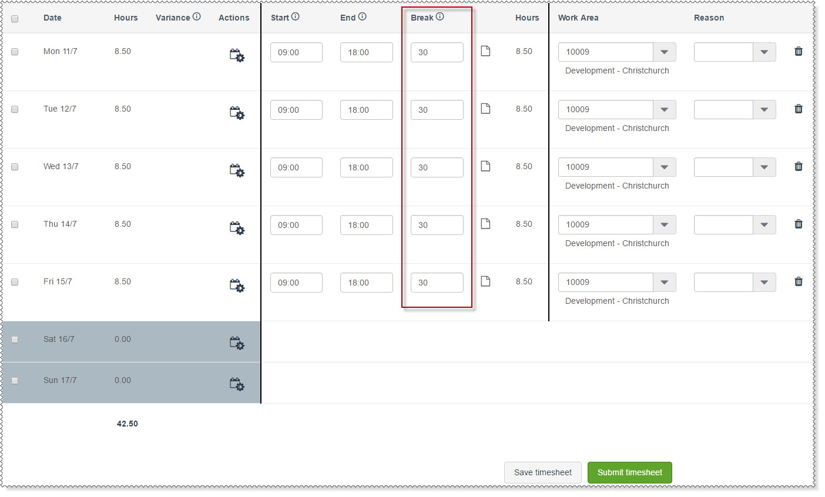Delete the Tue 12/7 timesheet row
The width and height of the screenshot is (825, 497).
pyautogui.click(x=798, y=109)
